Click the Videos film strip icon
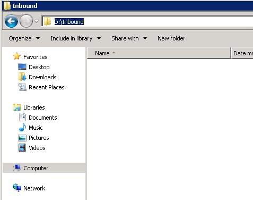253x200 pixels. [x=22, y=147]
